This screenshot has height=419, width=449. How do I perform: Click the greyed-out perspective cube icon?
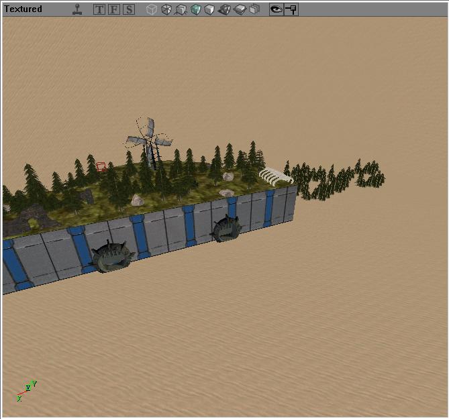point(152,9)
